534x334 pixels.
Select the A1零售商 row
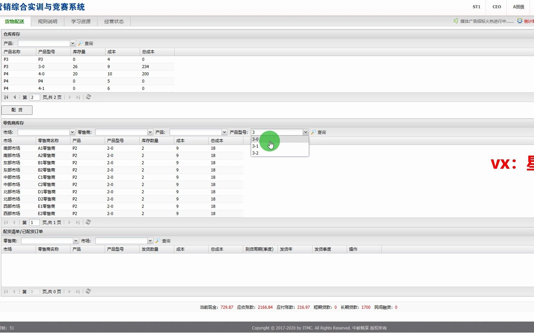(x=122, y=148)
